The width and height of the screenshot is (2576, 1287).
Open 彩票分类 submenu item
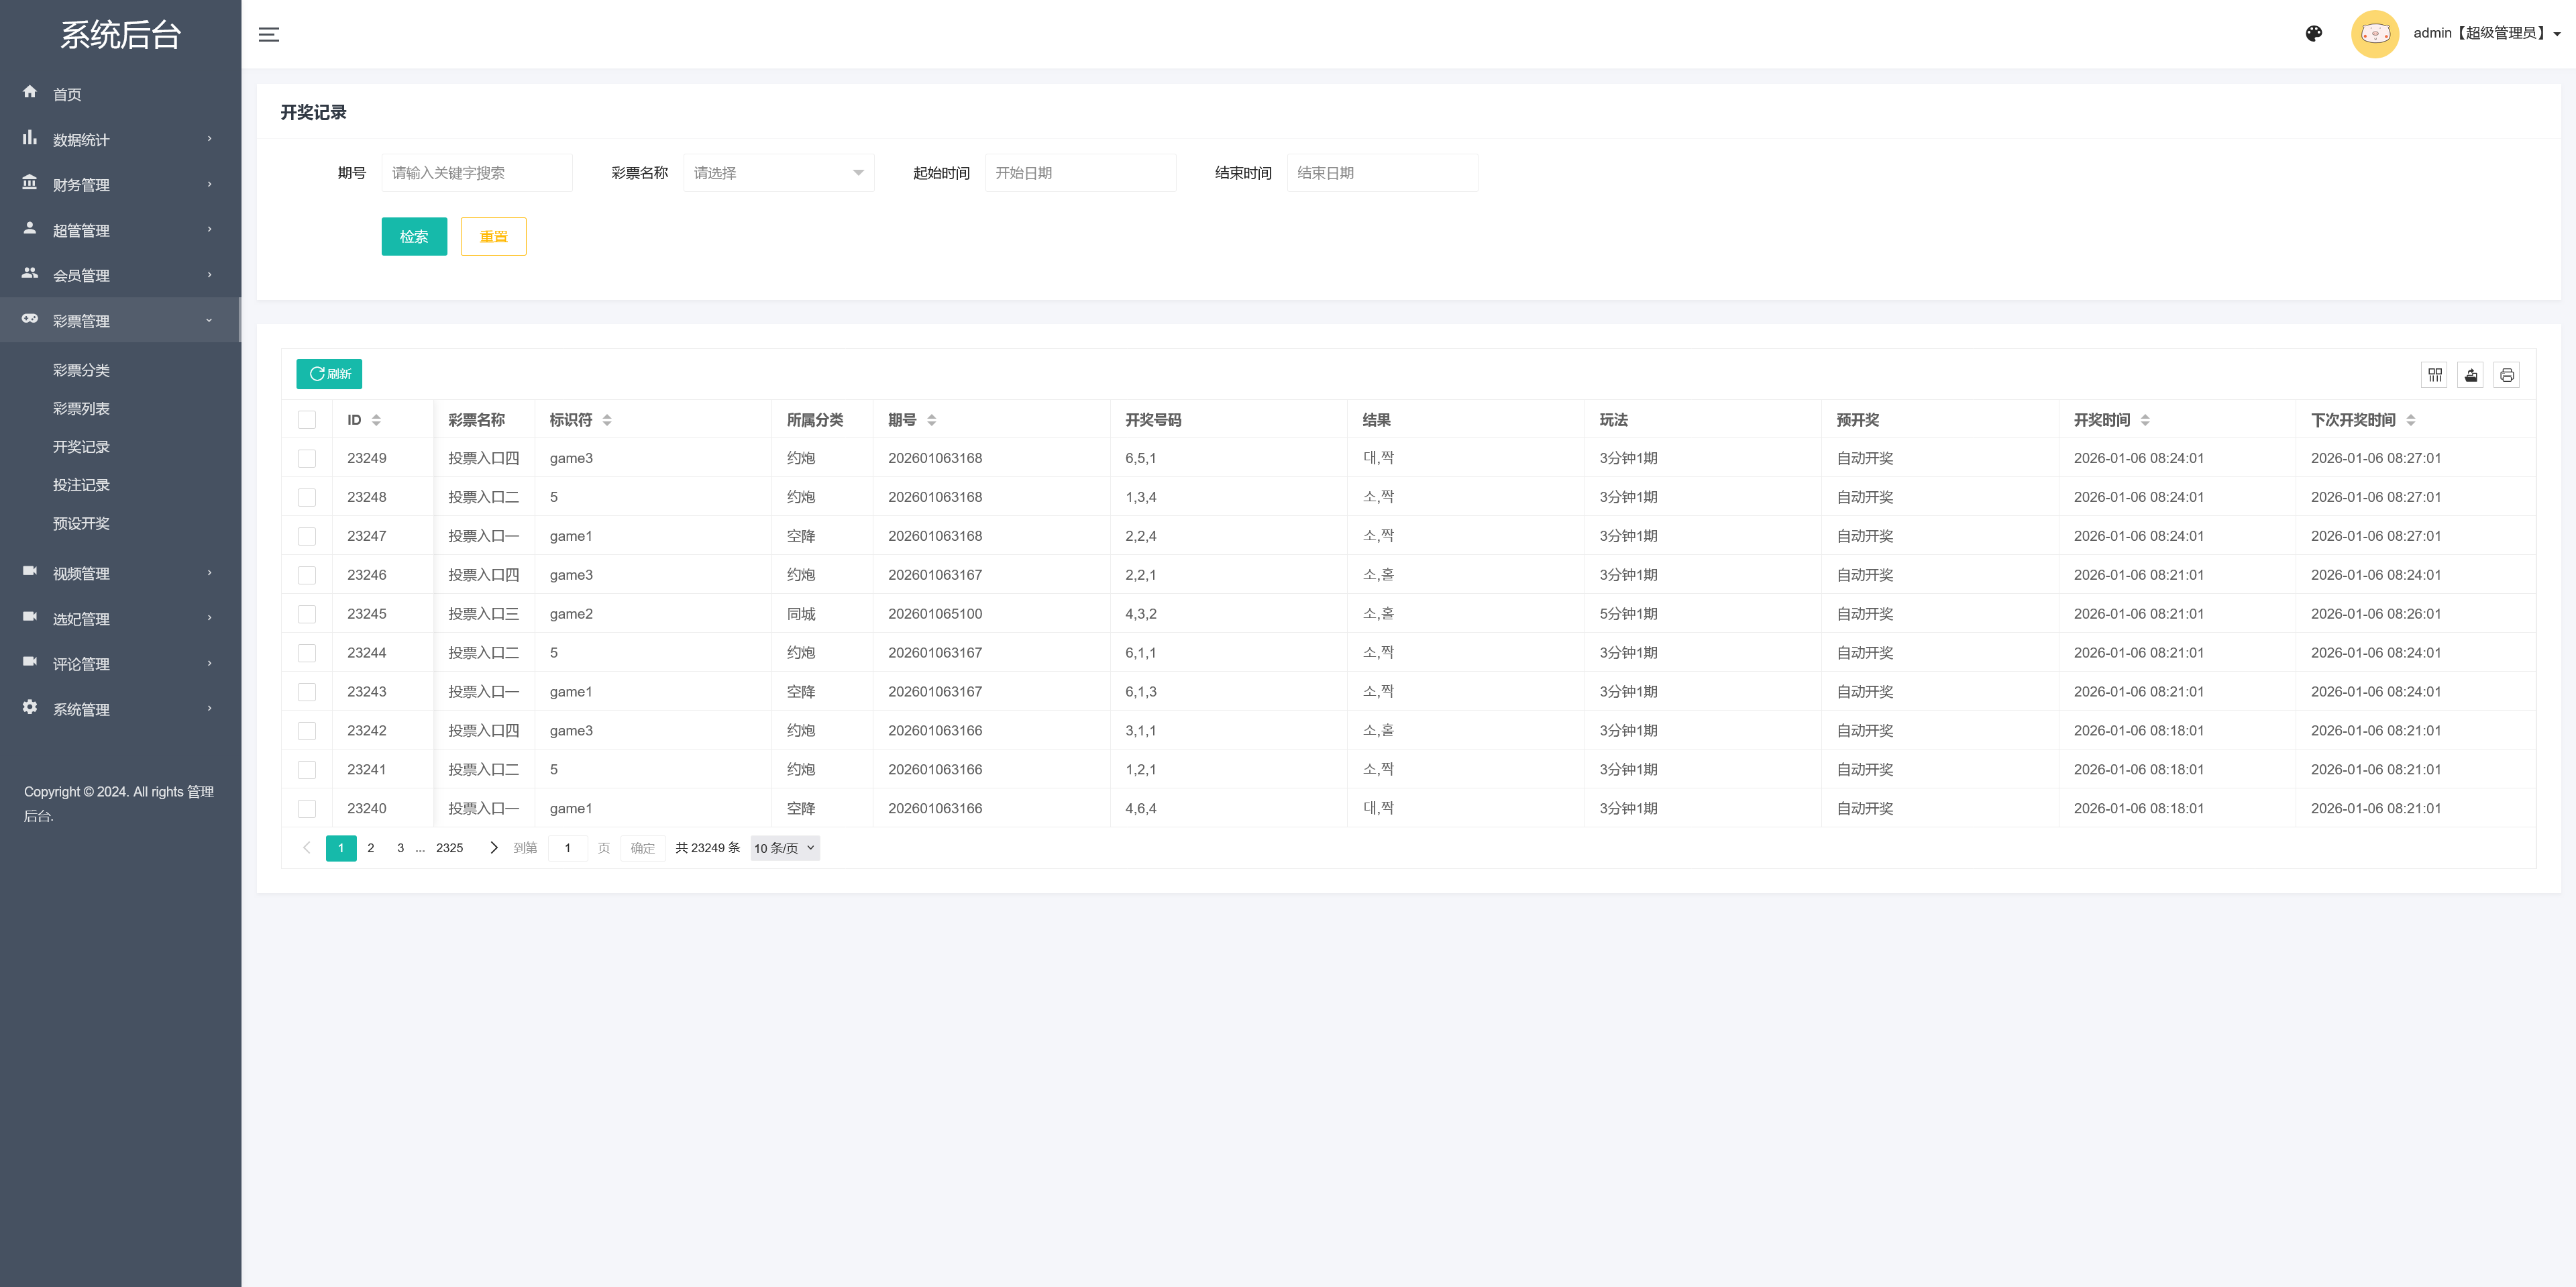pos(82,370)
